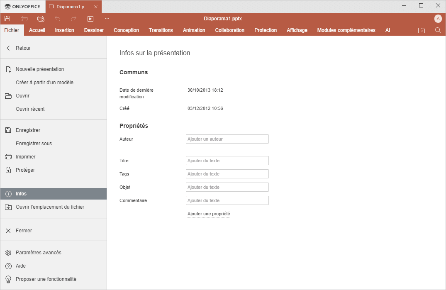The width and height of the screenshot is (446, 290).
Task: Click the open file location icon at top right
Action: point(422,30)
